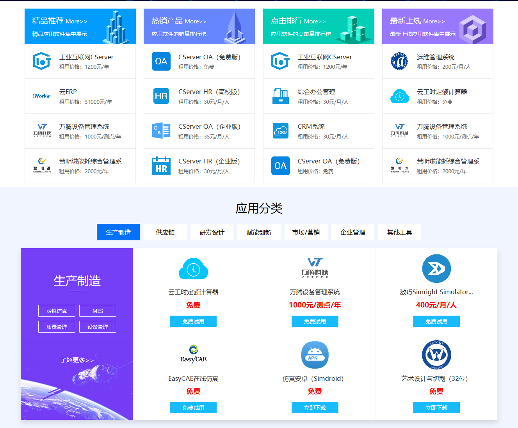The image size is (518, 428).
Task: Click More>> next to 点击排行
Action: [x=315, y=21]
